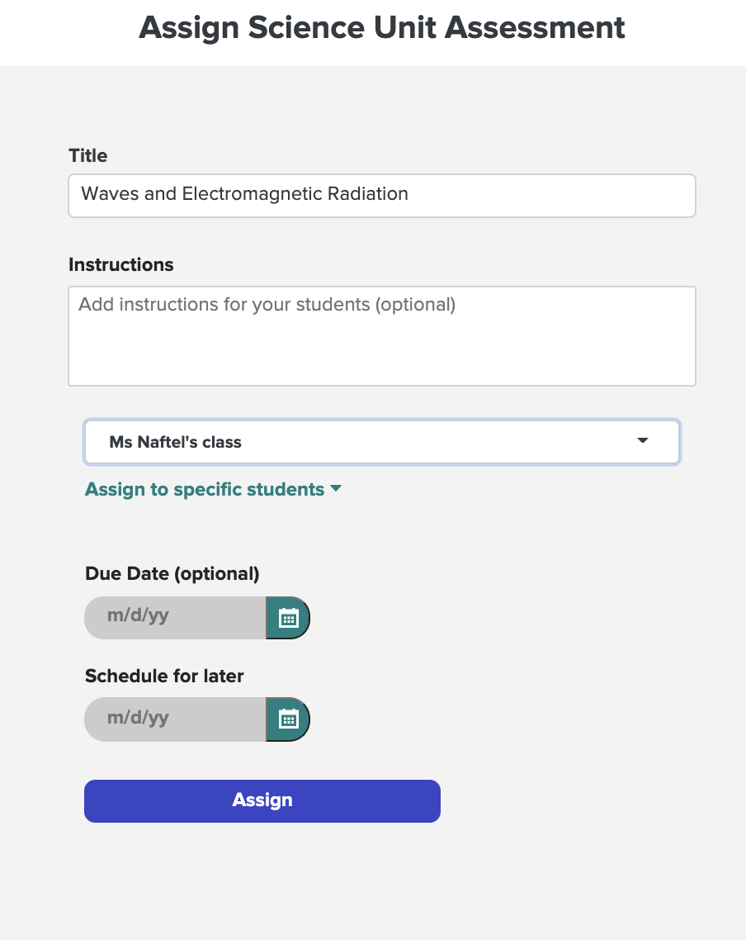Click the Title label
Screen dimensions: 746x940
pyautogui.click(x=88, y=155)
